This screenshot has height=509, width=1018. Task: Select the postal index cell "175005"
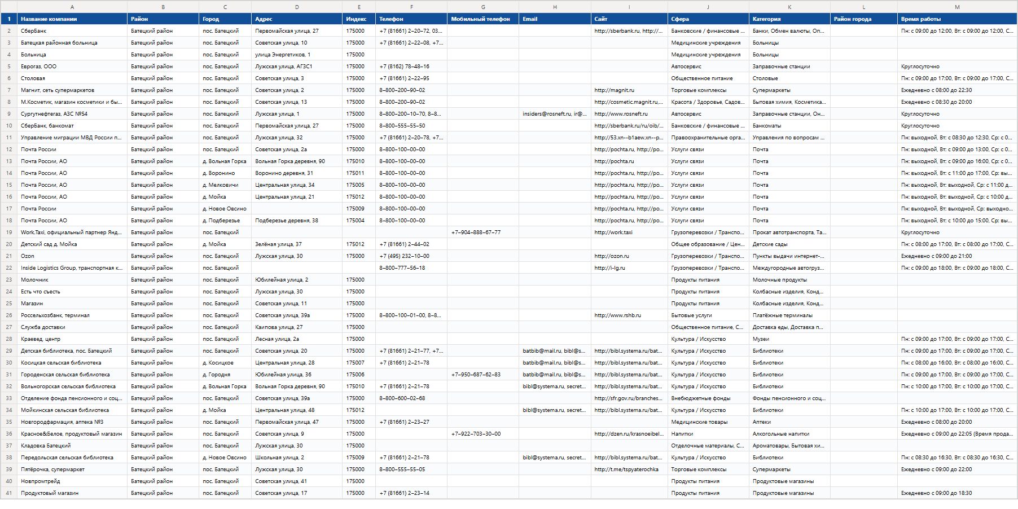pos(359,185)
